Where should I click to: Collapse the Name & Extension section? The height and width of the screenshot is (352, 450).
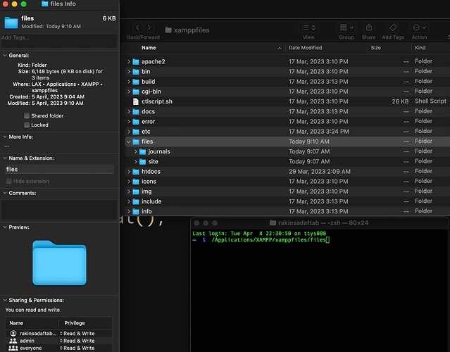5,158
